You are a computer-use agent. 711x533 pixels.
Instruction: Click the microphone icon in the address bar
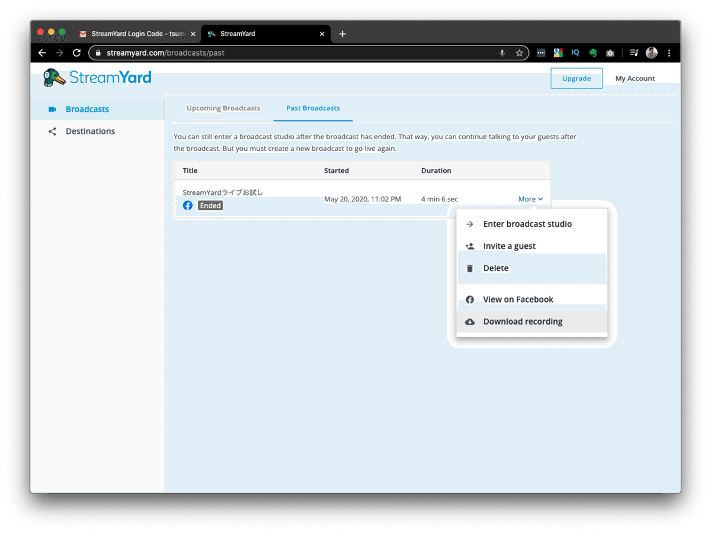point(502,53)
